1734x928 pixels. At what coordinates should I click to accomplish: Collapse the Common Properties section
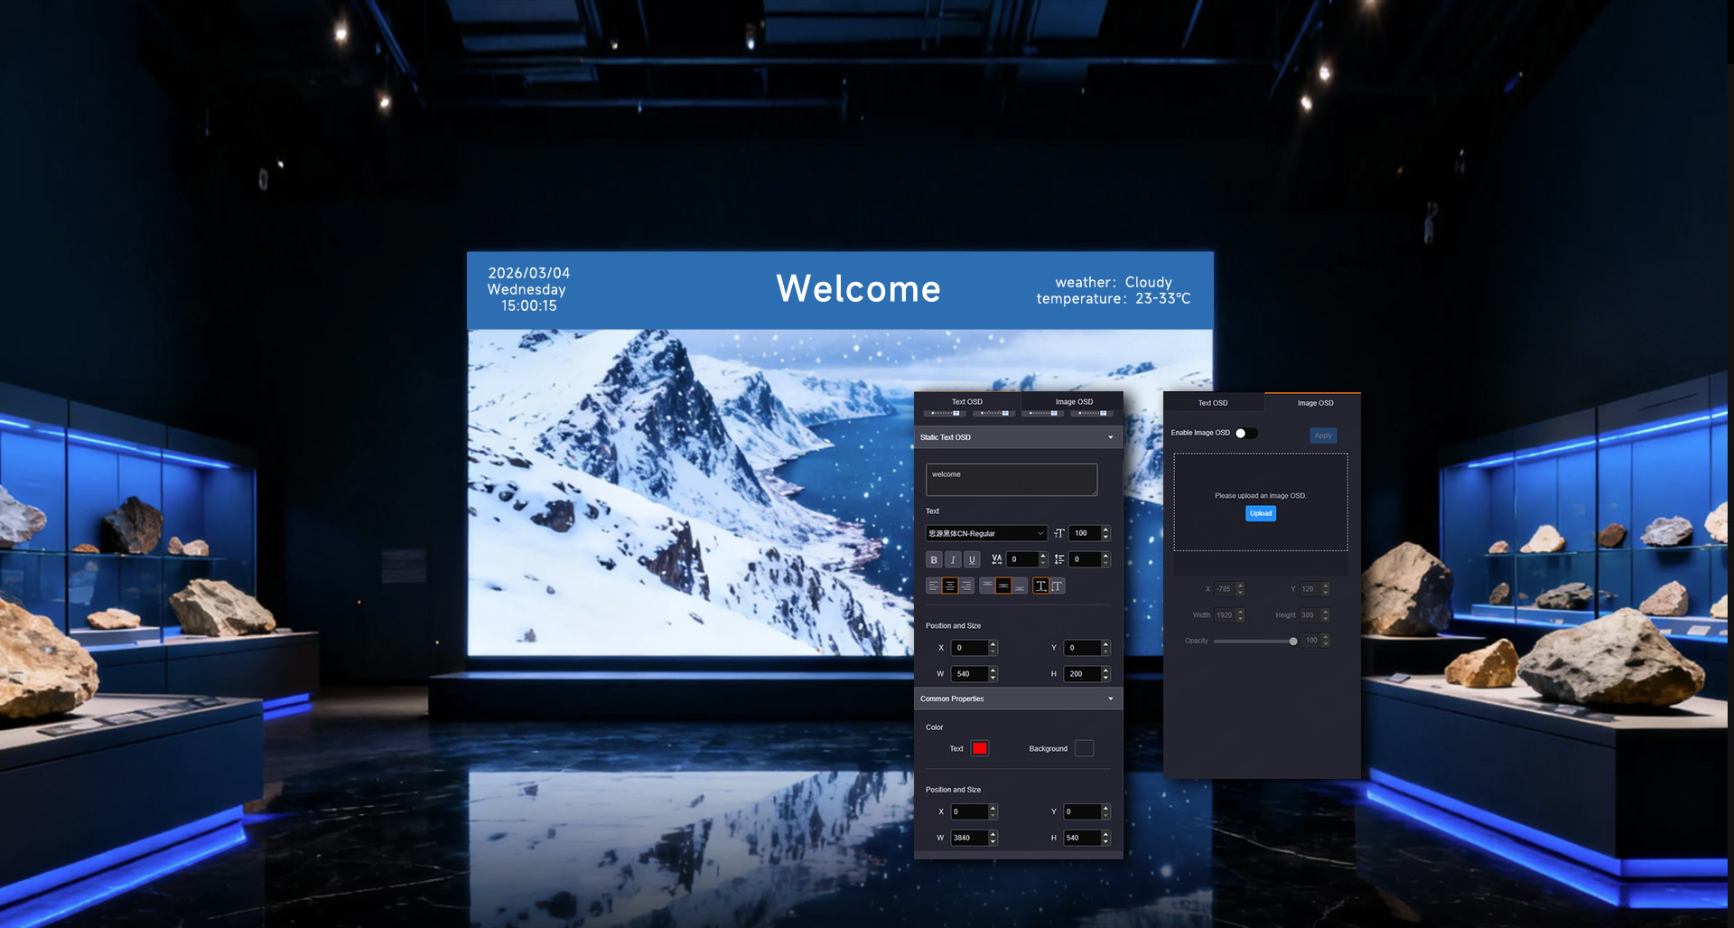1110,699
